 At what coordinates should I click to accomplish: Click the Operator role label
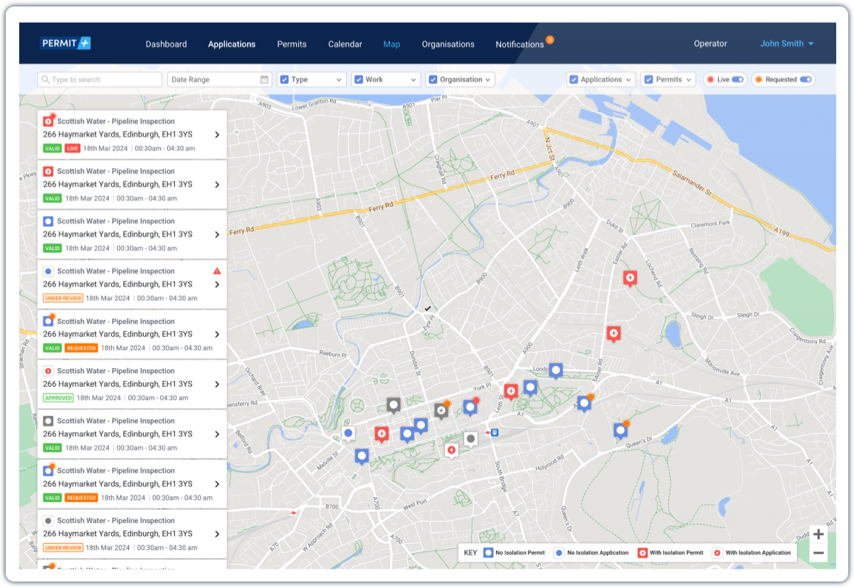(710, 43)
